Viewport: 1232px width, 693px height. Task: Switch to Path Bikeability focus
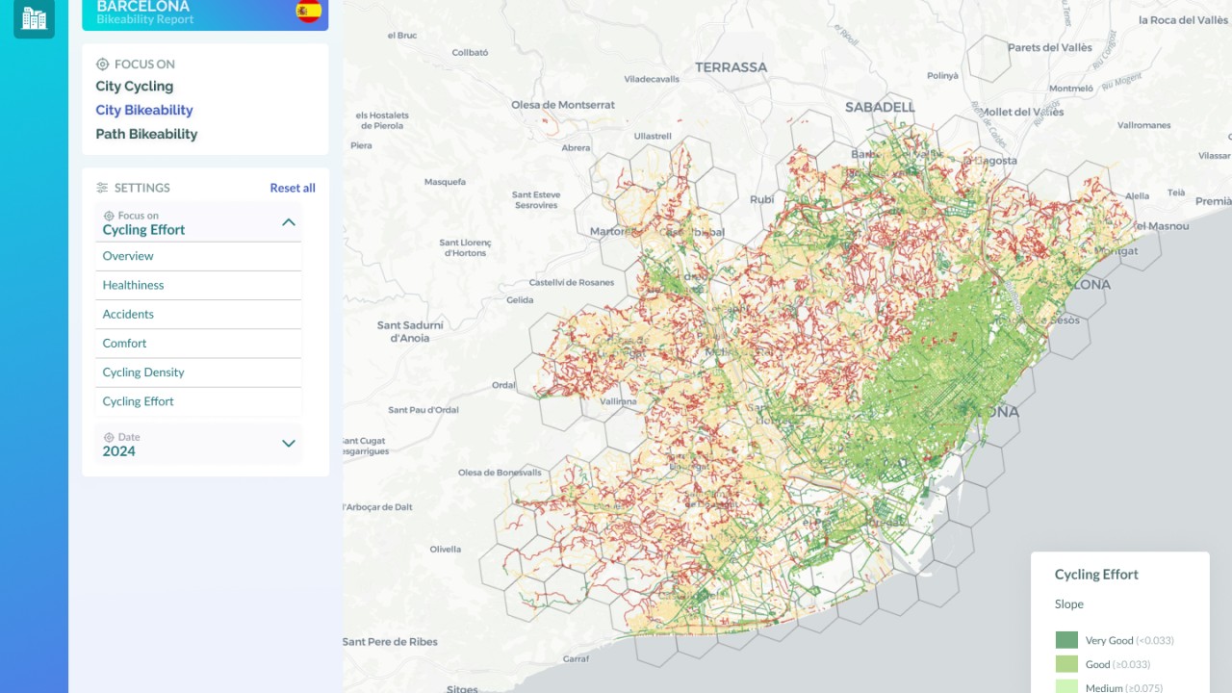pyautogui.click(x=146, y=135)
